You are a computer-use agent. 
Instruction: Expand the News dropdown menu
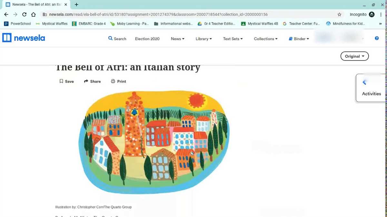coord(178,39)
